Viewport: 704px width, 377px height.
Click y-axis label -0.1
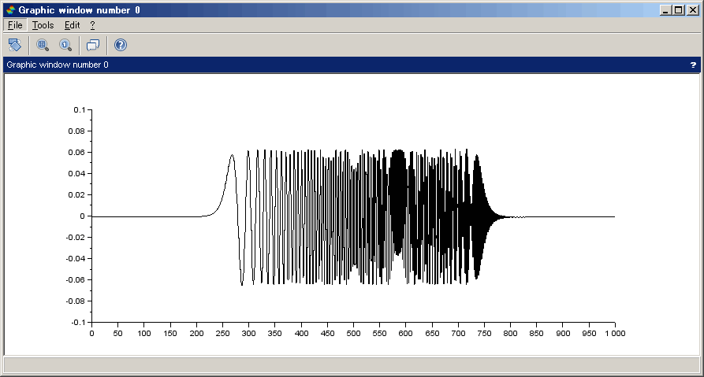click(78, 323)
